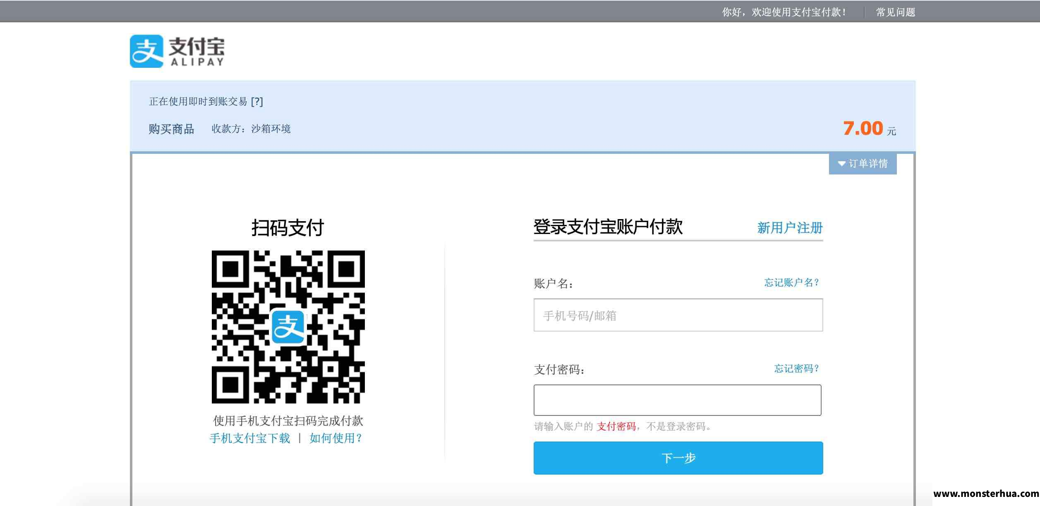Click 忘记账户名? link
This screenshot has height=506, width=1040.
(791, 283)
